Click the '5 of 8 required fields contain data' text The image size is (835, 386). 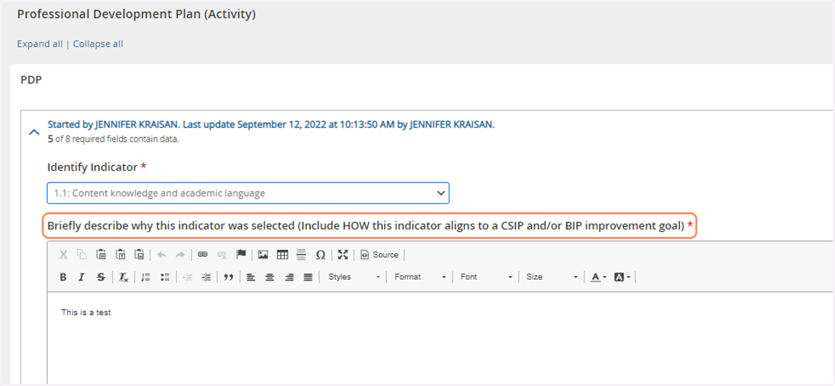tap(113, 139)
